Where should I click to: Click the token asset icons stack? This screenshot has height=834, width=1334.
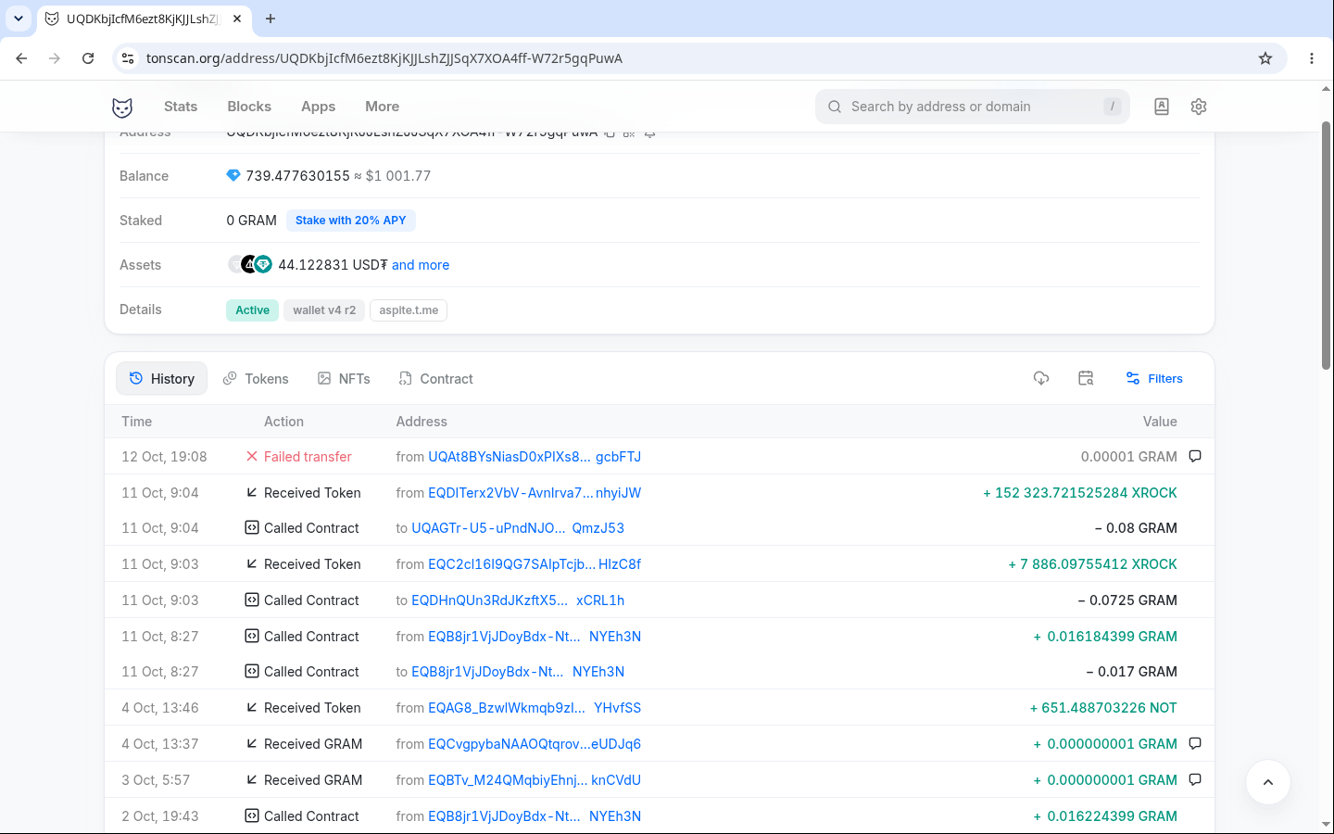click(250, 264)
